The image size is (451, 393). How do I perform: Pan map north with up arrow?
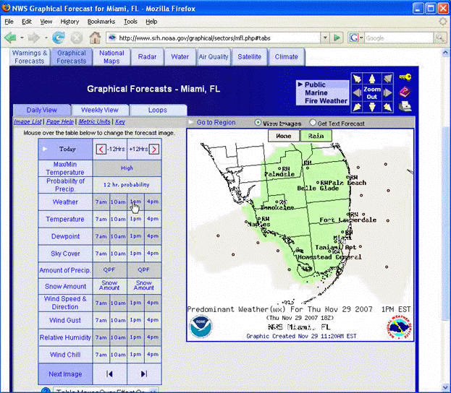(372, 78)
